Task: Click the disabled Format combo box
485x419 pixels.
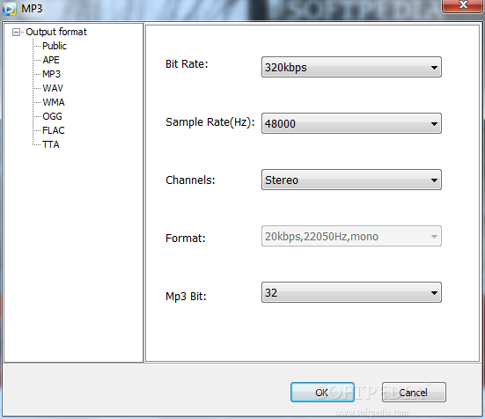Action: (351, 236)
